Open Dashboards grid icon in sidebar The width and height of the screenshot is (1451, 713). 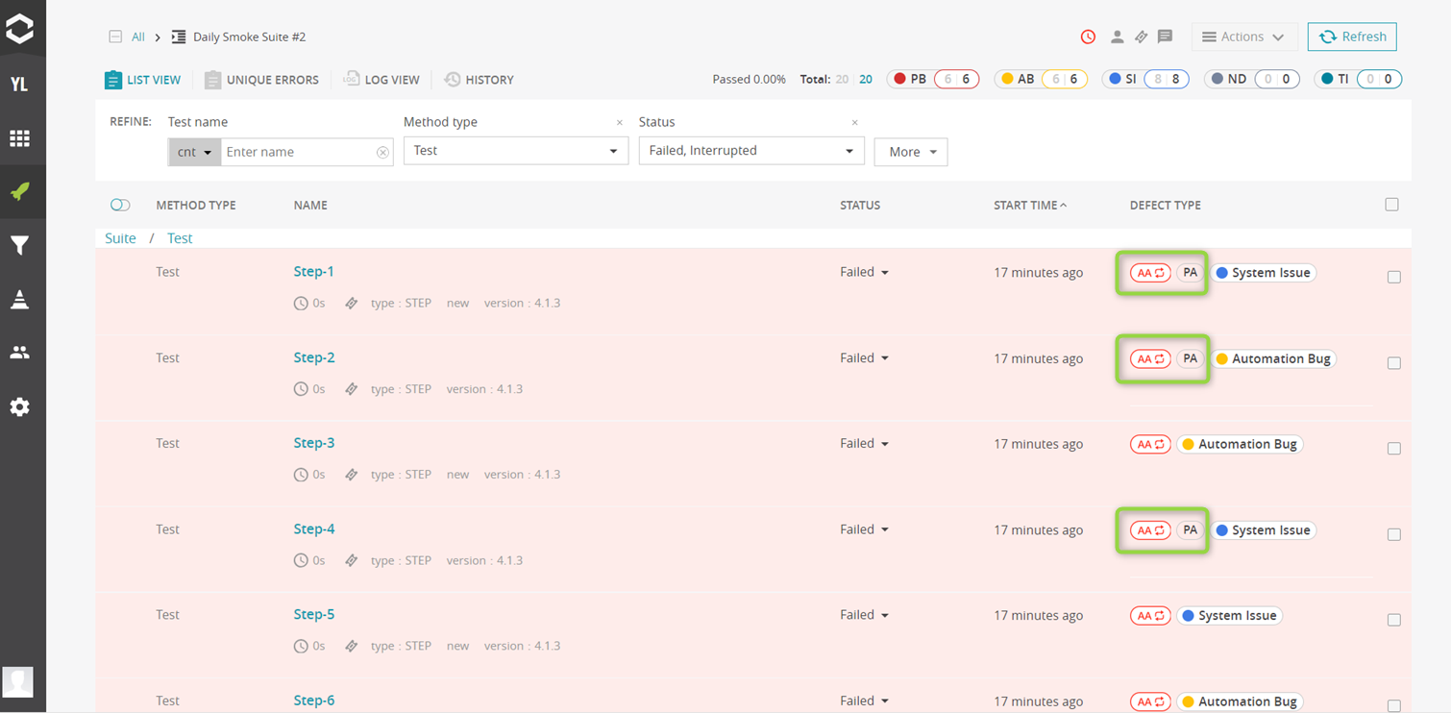pyautogui.click(x=19, y=138)
